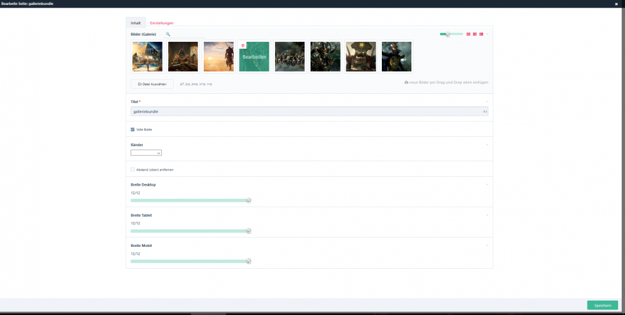
Task: Click Bearbeiten on the highlighted gallery image
Action: pos(254,57)
